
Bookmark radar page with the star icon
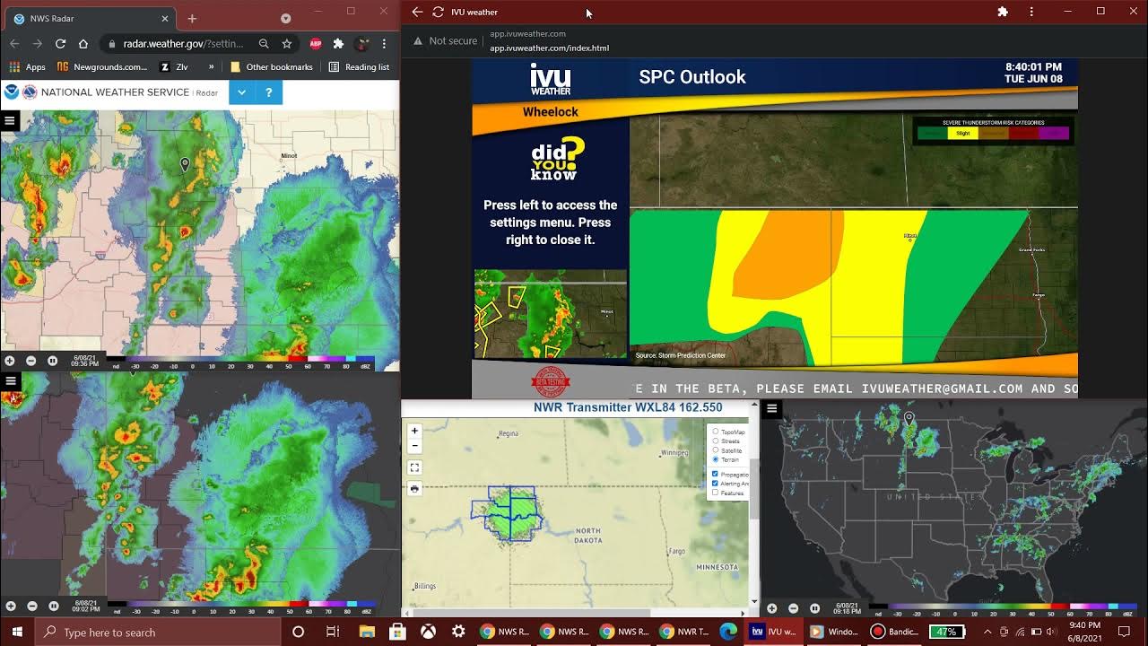tap(287, 43)
